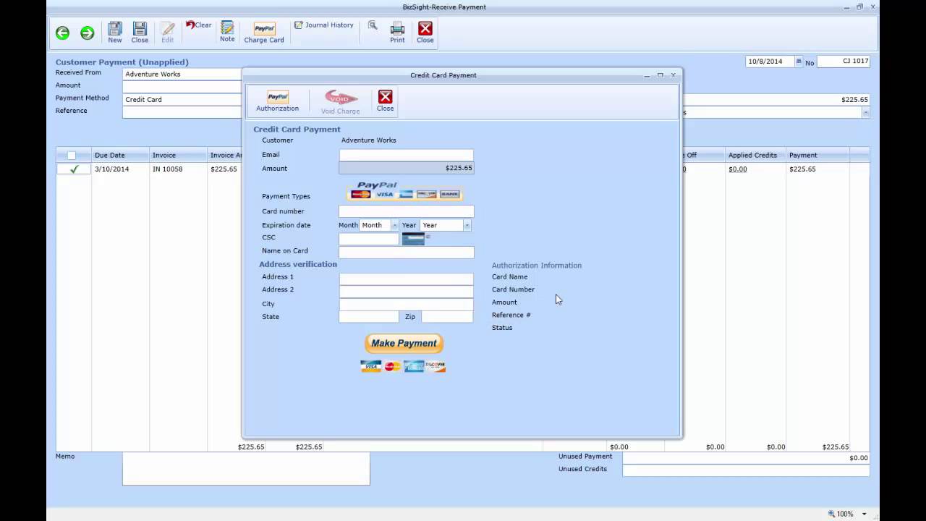Viewport: 926px width, 521px height.
Task: Click card logos below Make Payment
Action: [403, 366]
